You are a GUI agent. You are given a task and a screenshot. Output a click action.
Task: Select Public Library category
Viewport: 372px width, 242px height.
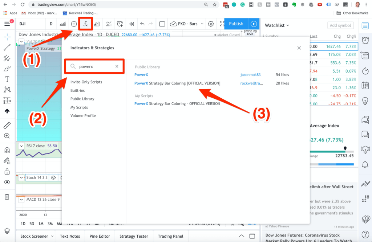point(82,99)
